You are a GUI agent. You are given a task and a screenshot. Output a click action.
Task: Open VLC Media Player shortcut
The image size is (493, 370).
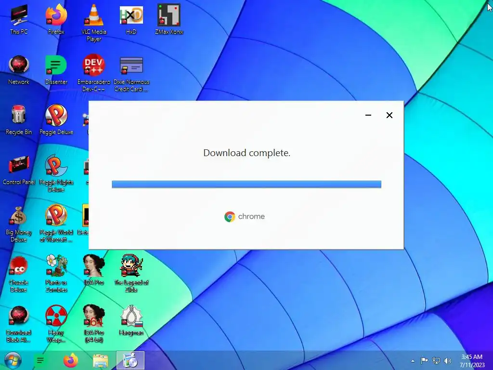pos(94,23)
